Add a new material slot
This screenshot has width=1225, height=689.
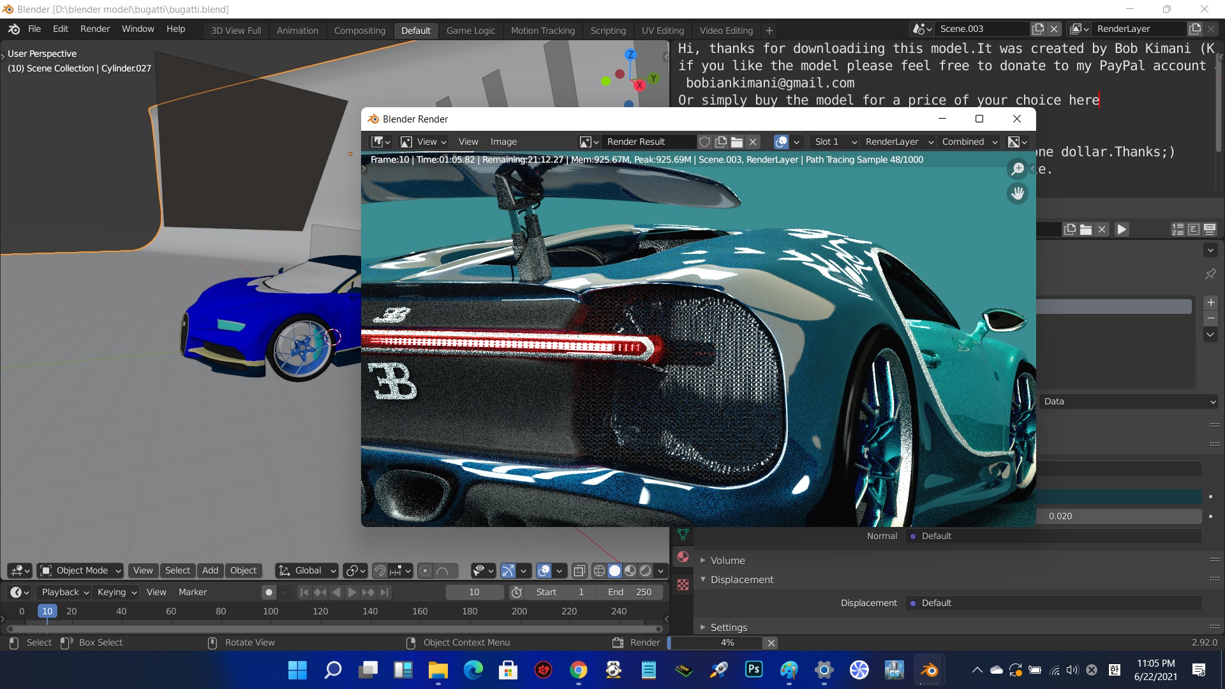[x=1210, y=302]
